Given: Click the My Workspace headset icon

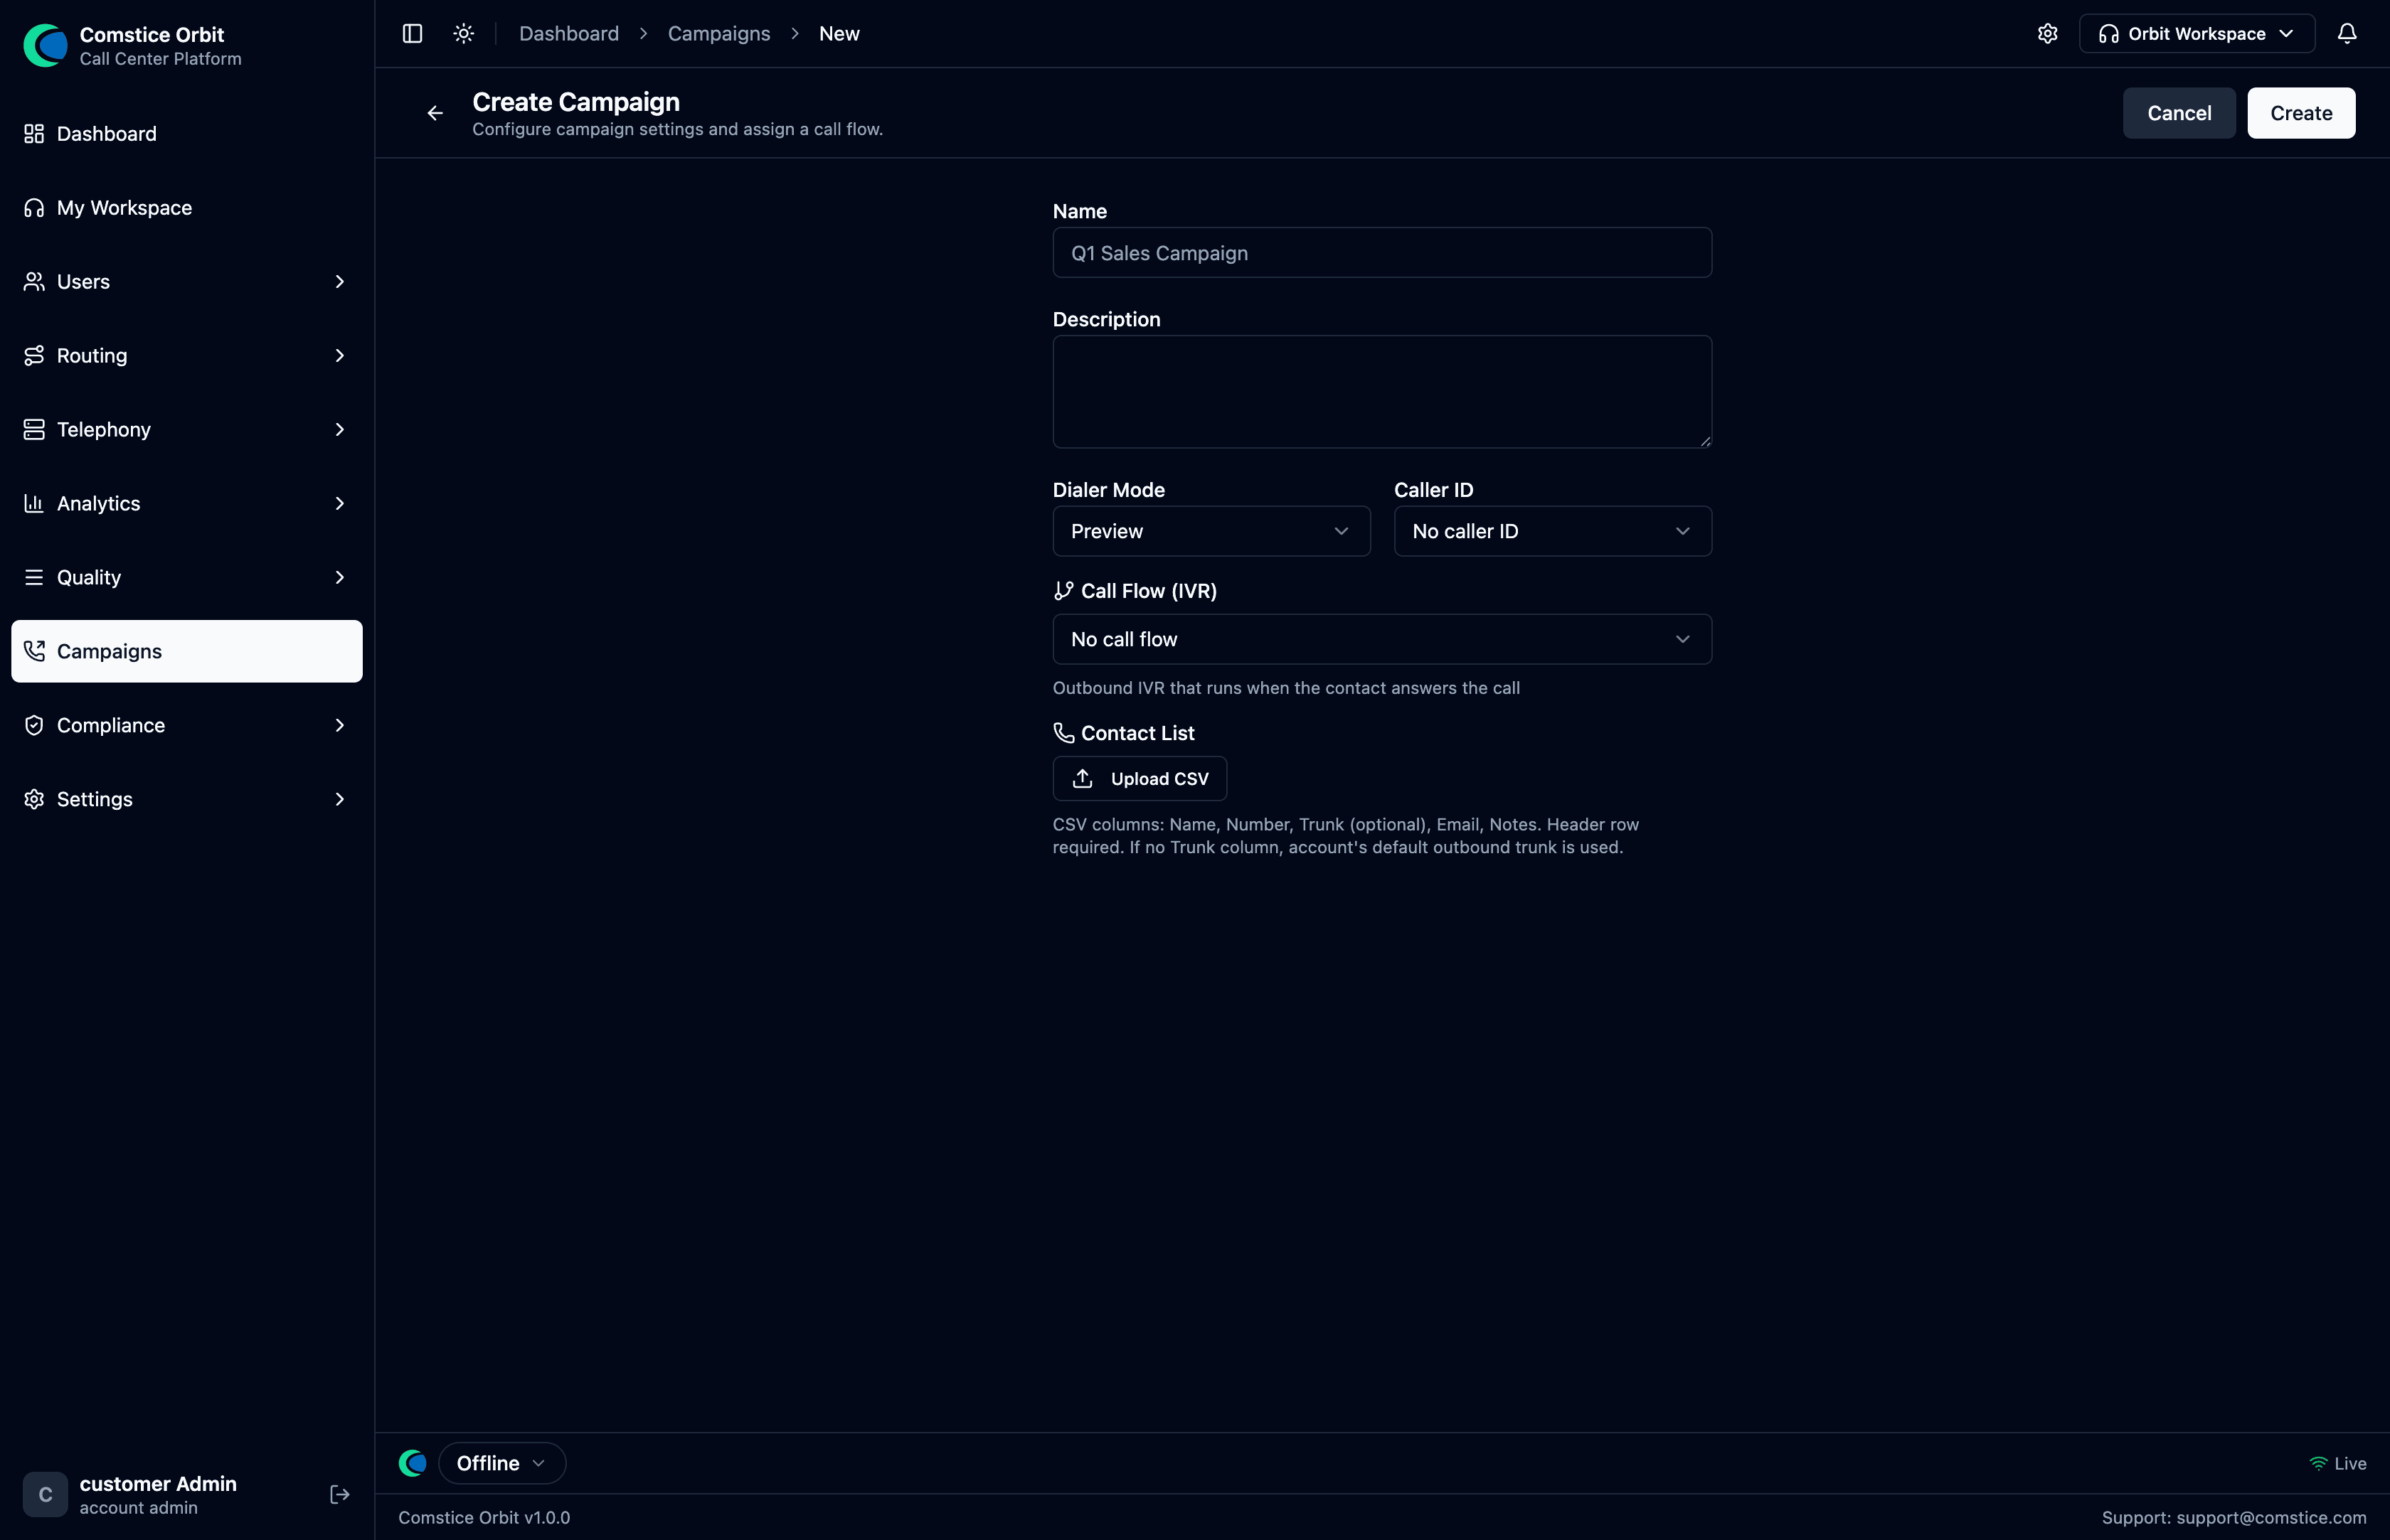Looking at the screenshot, I should click(x=34, y=208).
